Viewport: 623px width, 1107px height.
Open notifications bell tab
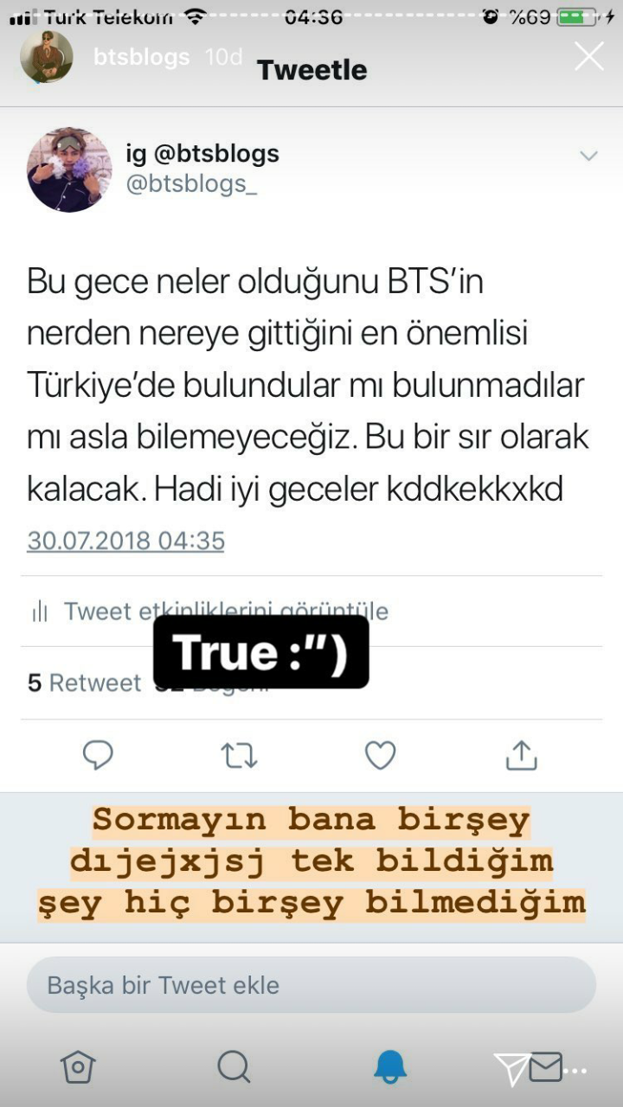point(390,1066)
